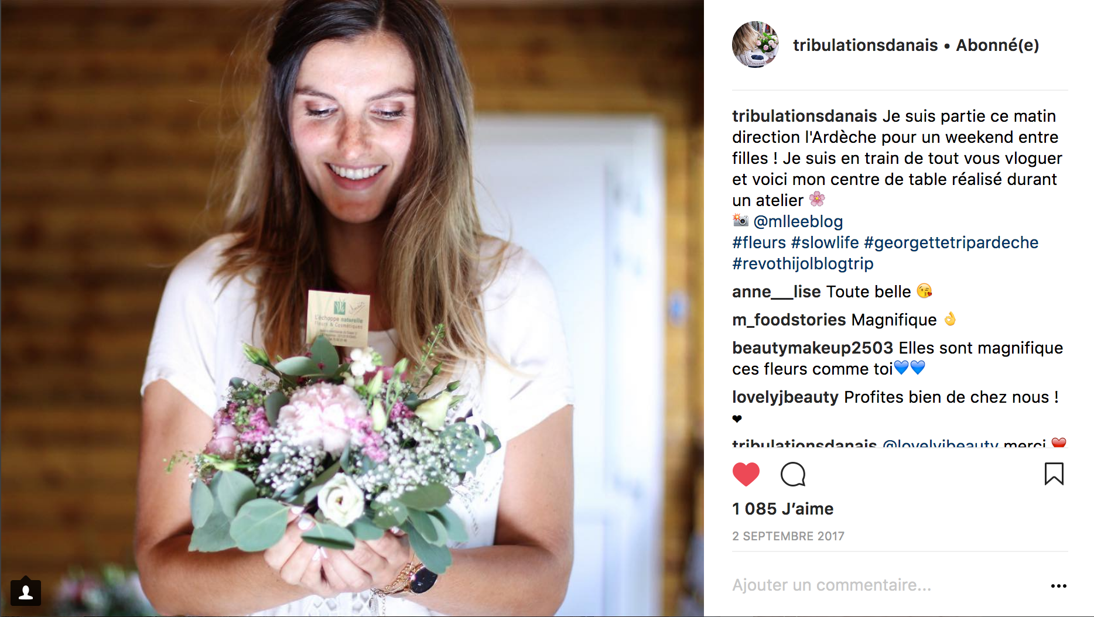Screen dimensions: 1094x617
Task: Open the tribulationsdanais username in the header
Action: click(x=865, y=45)
